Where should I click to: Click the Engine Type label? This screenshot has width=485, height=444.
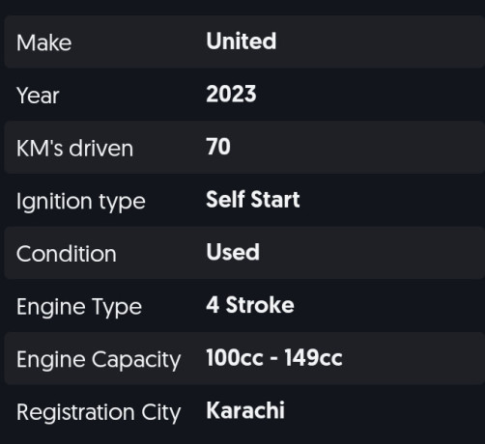click(x=79, y=307)
